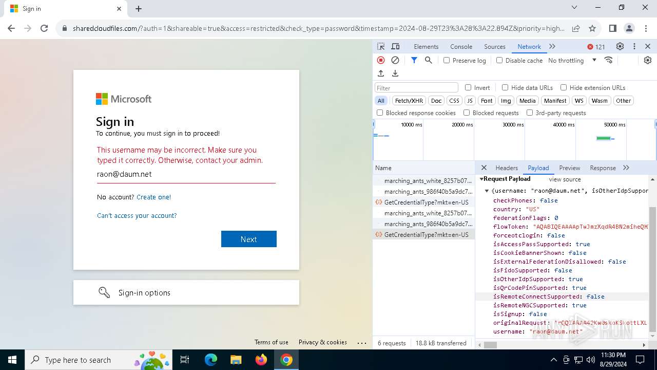The height and width of the screenshot is (370, 657).
Task: Import HAR file upload icon
Action: (x=381, y=73)
